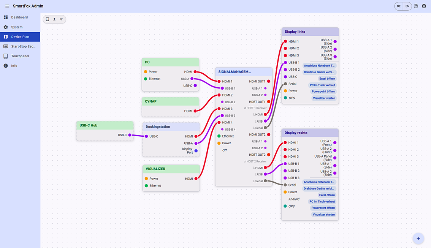The width and height of the screenshot is (431, 248).
Task: Click the add plus floating button
Action: 418,239
